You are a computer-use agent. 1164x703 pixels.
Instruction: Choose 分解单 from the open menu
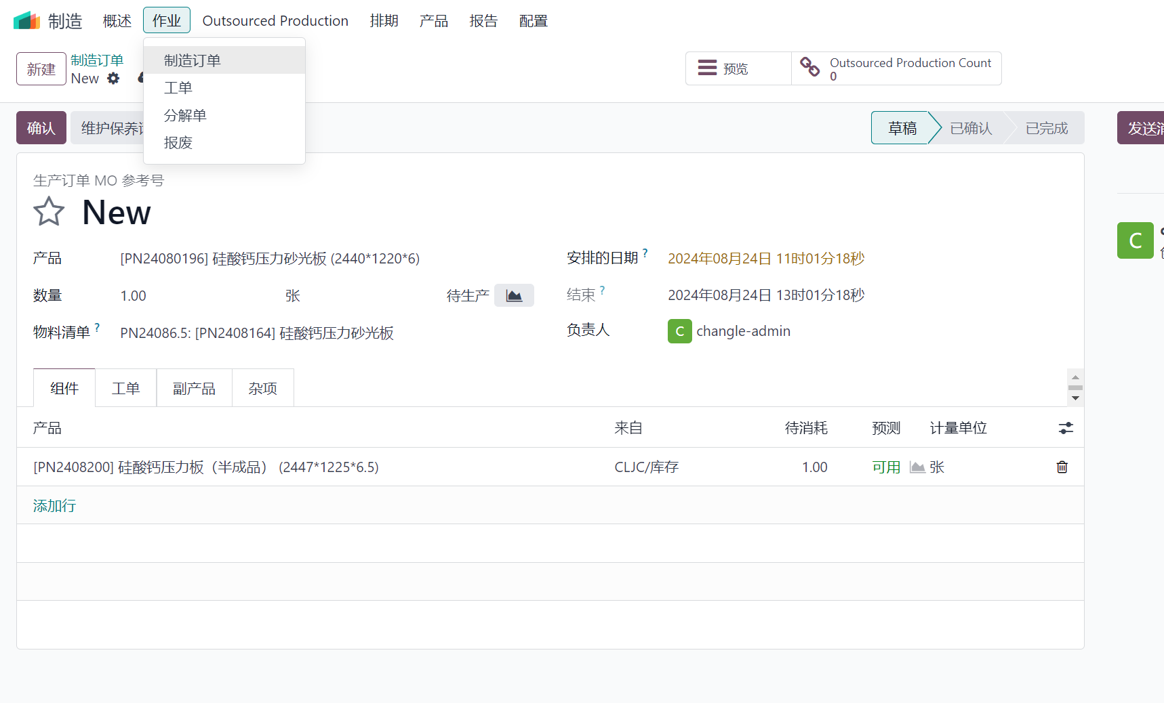(x=185, y=116)
